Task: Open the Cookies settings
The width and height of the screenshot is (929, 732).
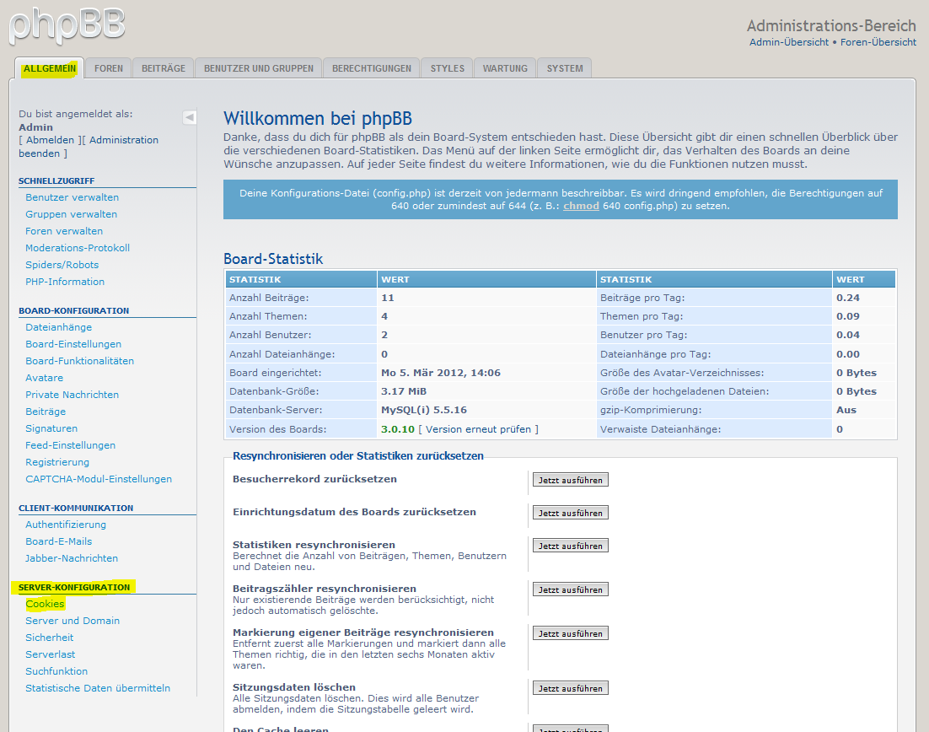Action: [45, 603]
